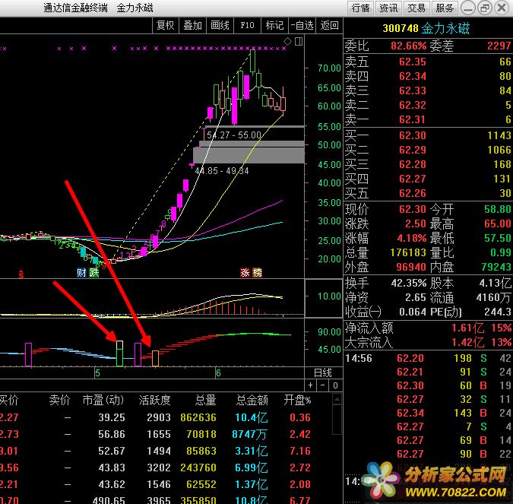Click month marker 6 on time axis
Image resolution: width=513 pixels, height=504 pixels.
[x=218, y=372]
